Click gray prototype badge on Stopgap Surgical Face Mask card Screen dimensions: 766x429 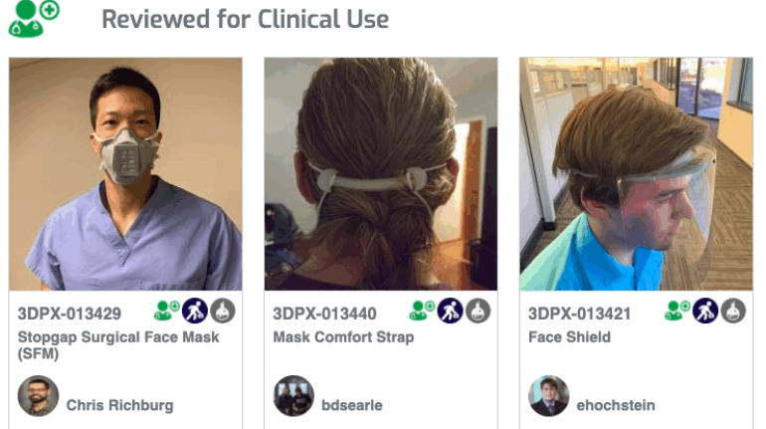click(x=223, y=311)
